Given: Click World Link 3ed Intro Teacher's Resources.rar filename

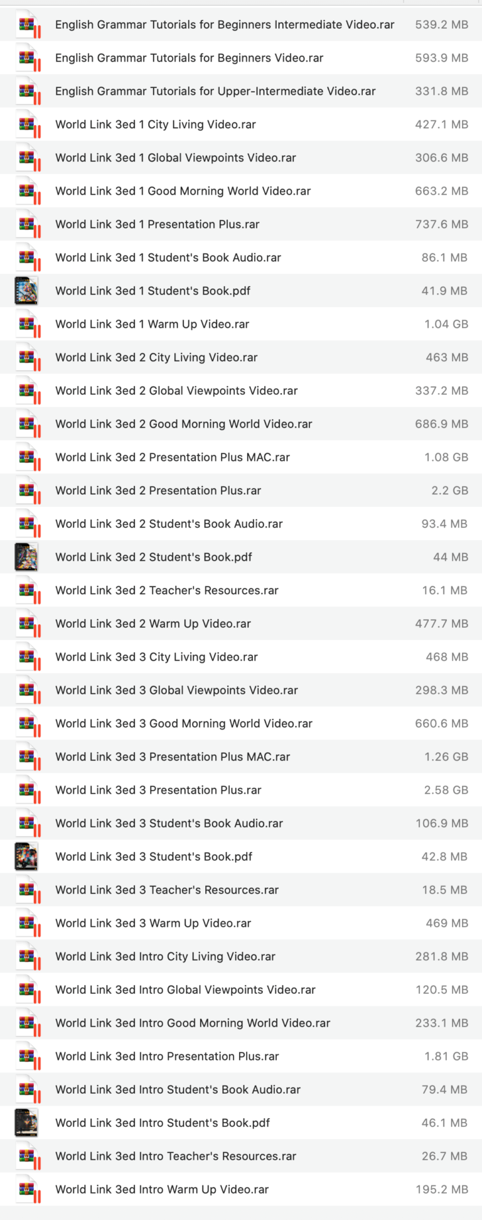Looking at the screenshot, I should (175, 1156).
